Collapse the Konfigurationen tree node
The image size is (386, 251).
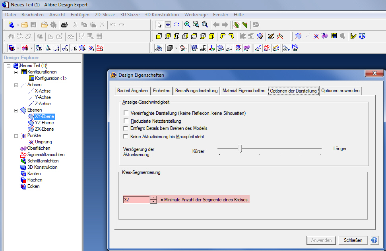(16, 72)
